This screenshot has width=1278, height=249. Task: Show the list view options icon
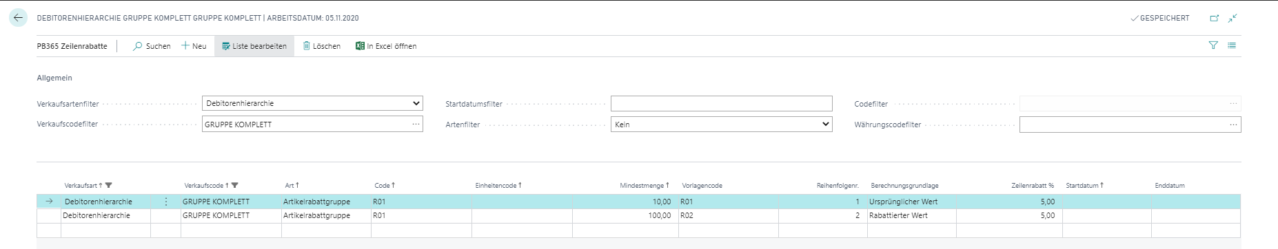[1232, 45]
